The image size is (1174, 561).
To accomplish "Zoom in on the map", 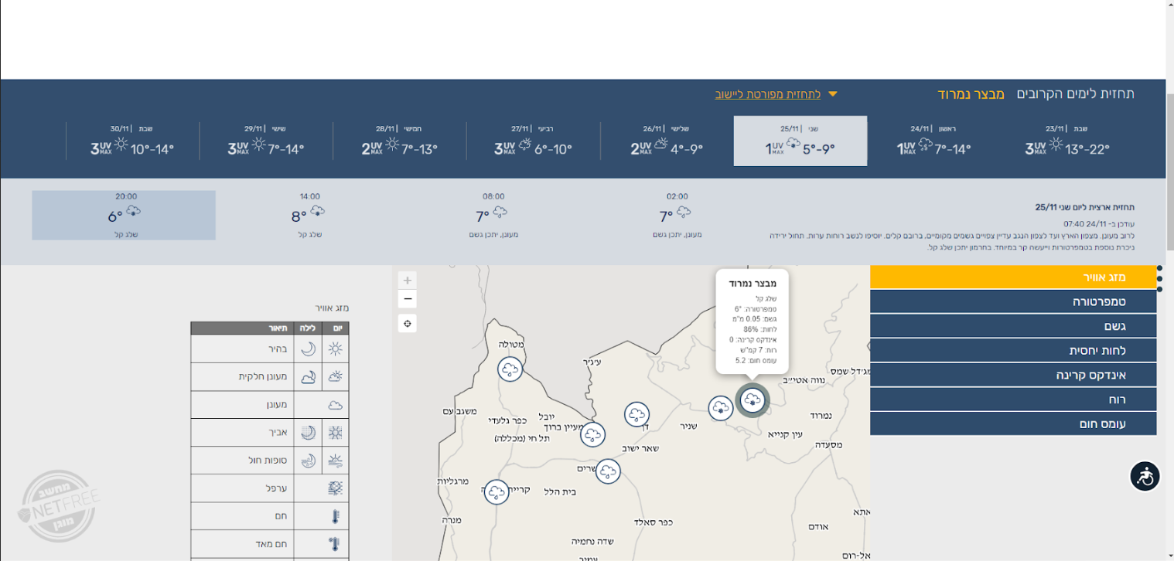I will click(408, 280).
